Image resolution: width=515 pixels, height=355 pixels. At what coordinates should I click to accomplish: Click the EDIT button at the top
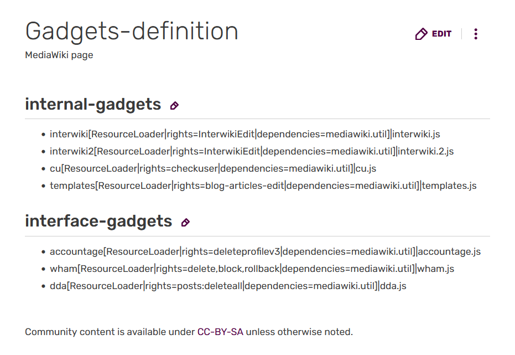[x=434, y=34]
